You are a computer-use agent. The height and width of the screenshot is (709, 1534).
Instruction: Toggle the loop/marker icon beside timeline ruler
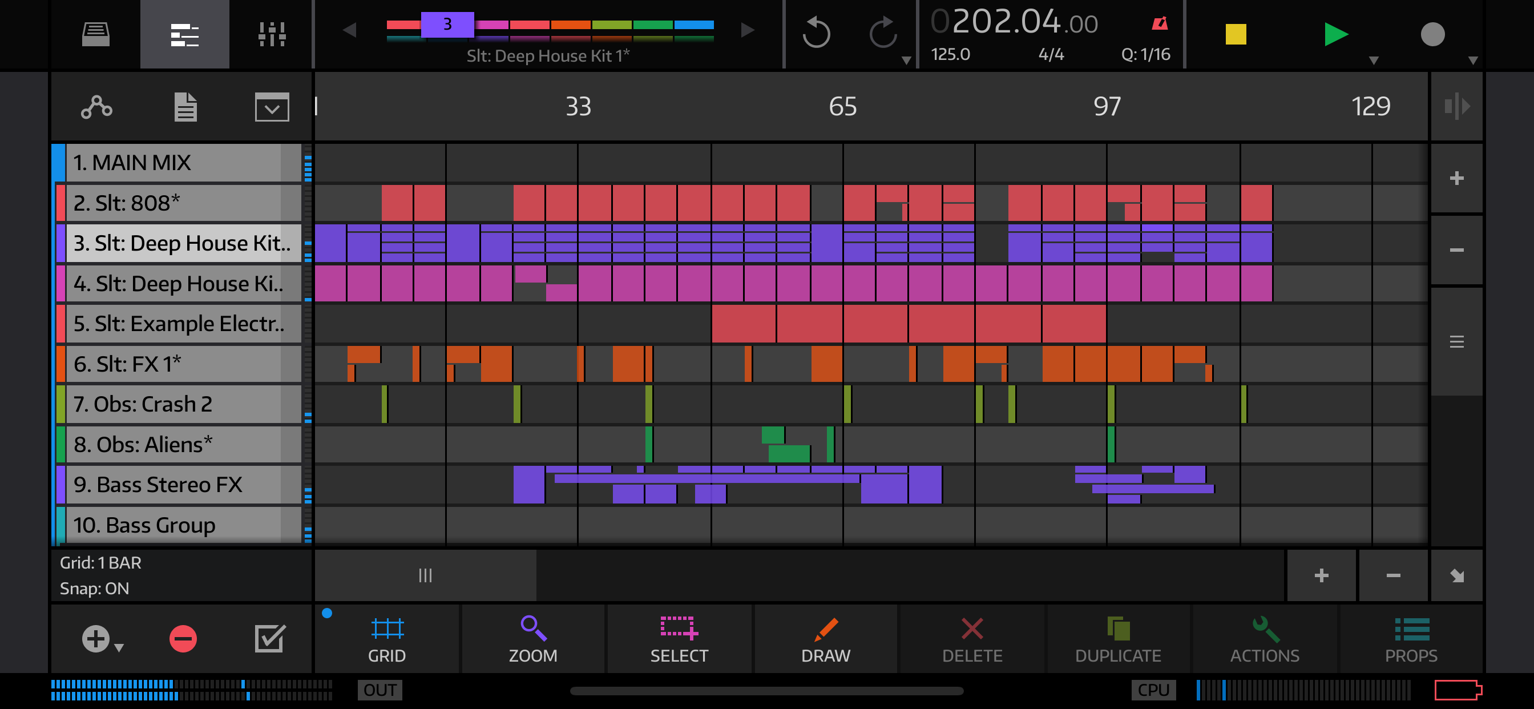[1456, 107]
